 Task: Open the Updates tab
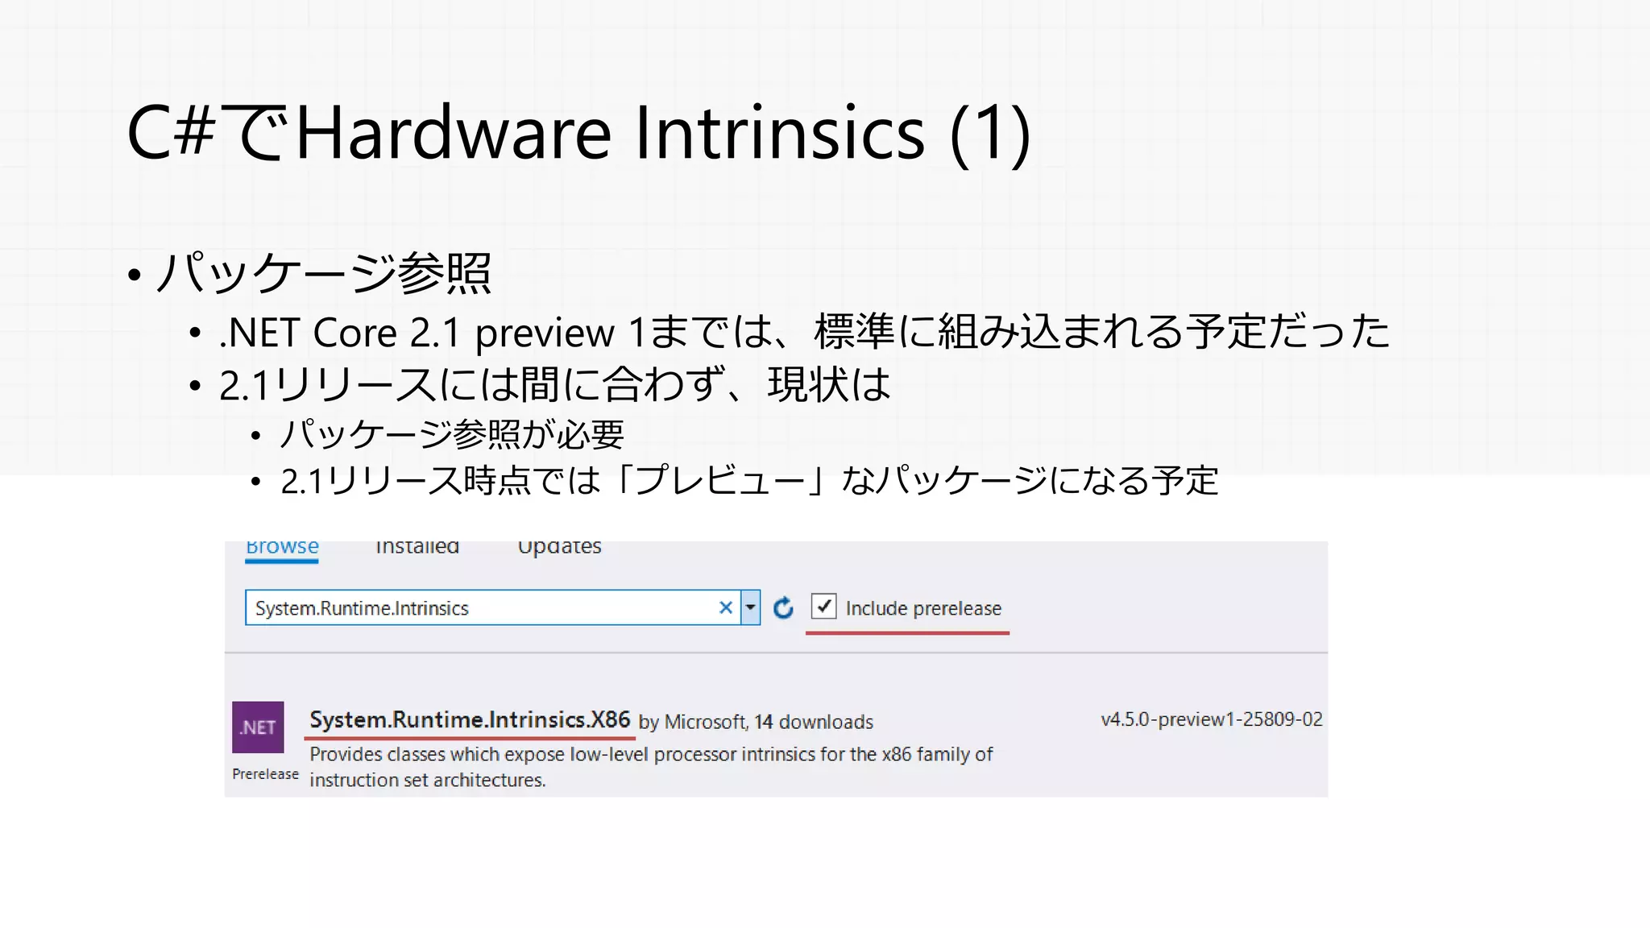coord(559,548)
